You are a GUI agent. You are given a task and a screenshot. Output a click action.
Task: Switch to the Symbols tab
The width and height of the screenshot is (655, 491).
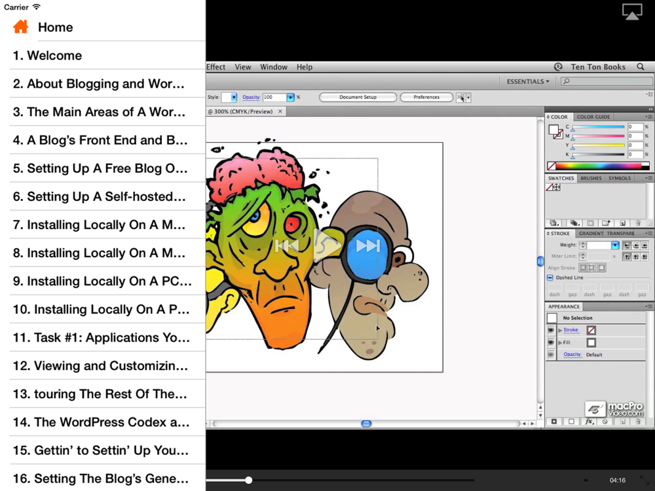620,178
